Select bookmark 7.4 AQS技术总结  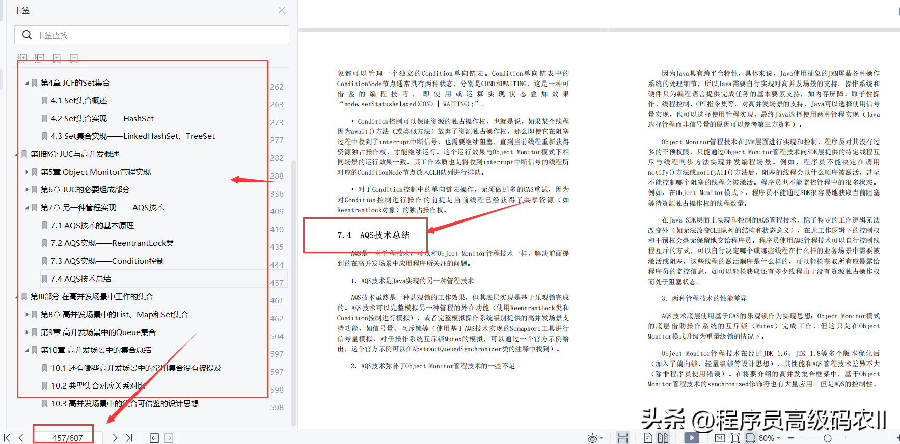pyautogui.click(x=81, y=279)
